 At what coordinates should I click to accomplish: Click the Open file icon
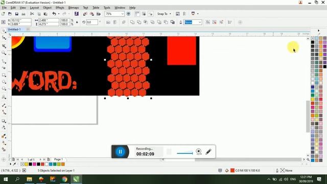(x=10, y=14)
